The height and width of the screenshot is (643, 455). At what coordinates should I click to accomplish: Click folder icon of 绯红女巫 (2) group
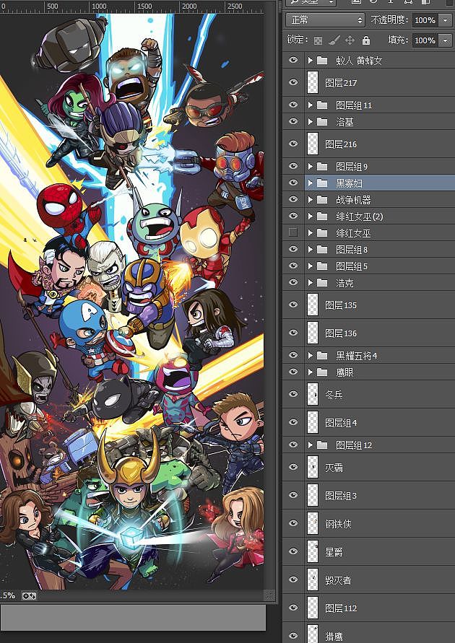[x=322, y=216]
